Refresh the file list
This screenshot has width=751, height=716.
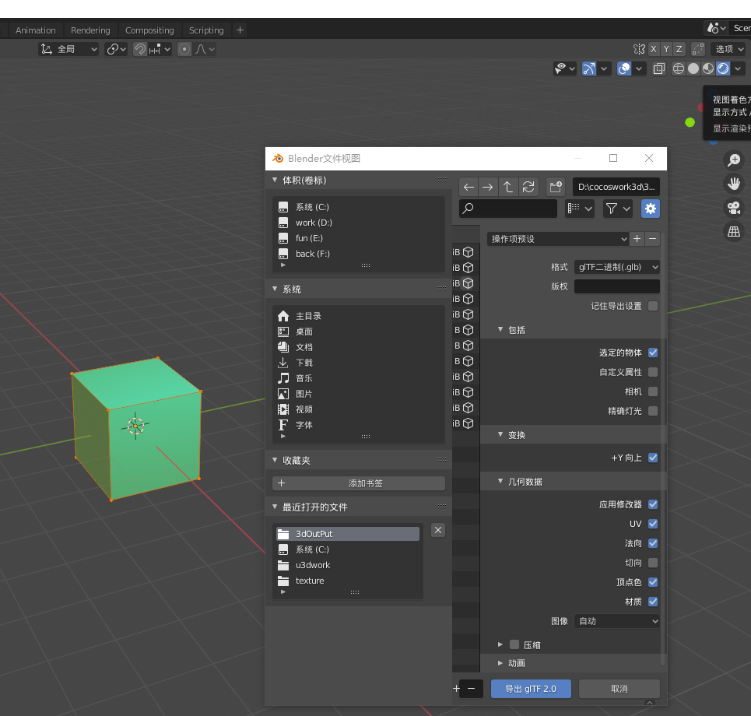pos(528,187)
